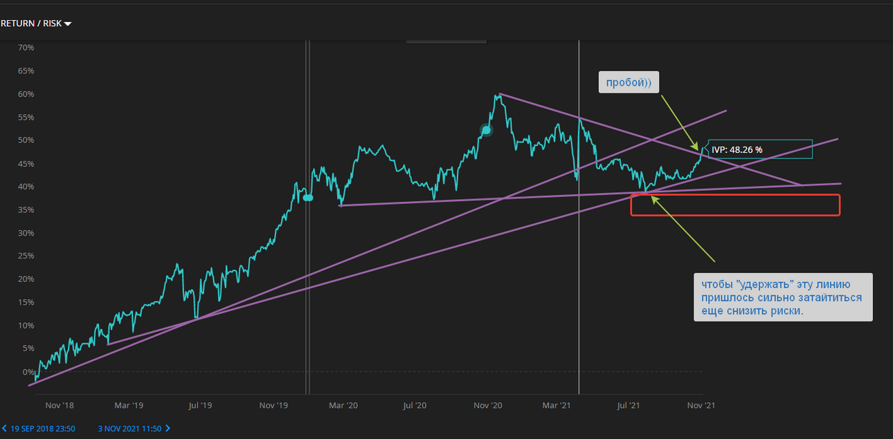Select the gray Russian text annotation box

[x=783, y=297]
